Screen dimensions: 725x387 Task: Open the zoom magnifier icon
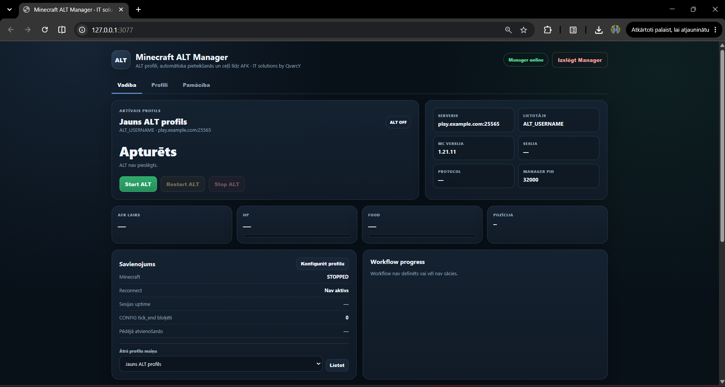(508, 30)
